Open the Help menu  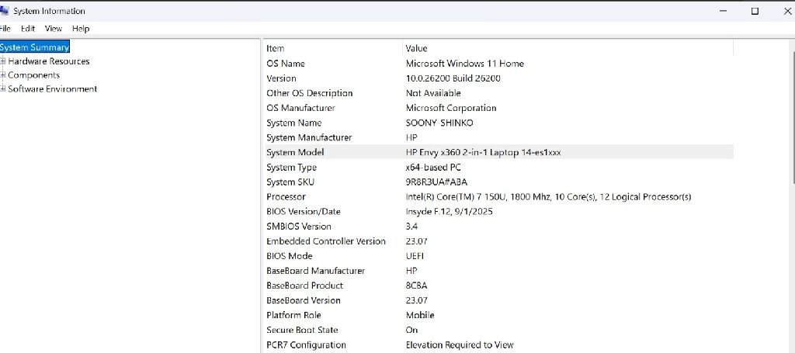(81, 29)
